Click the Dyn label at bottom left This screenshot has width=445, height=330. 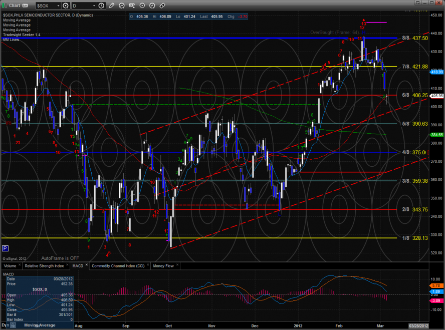pos(4,325)
